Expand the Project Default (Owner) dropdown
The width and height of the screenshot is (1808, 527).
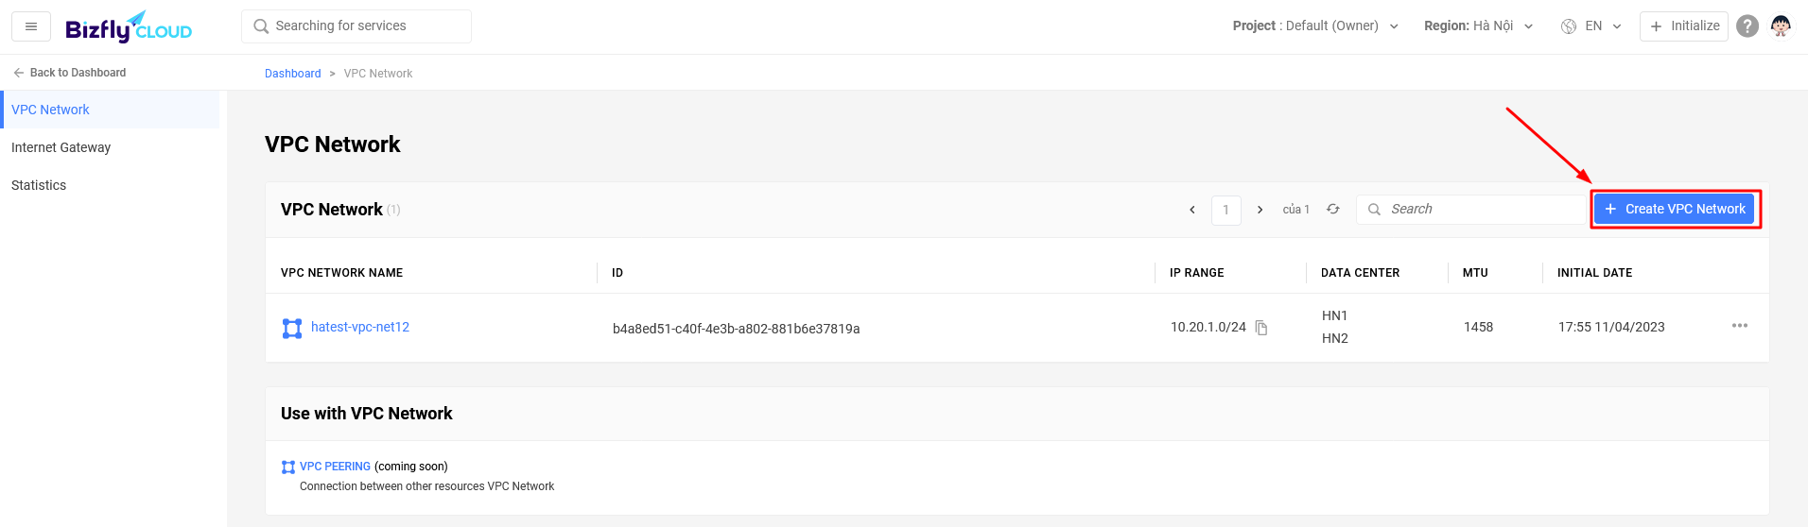[1315, 26]
